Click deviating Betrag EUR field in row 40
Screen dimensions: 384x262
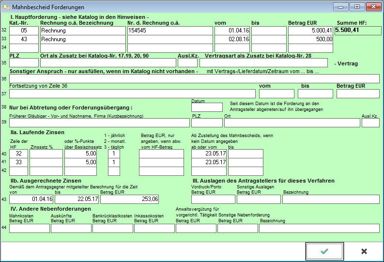[x=161, y=154]
